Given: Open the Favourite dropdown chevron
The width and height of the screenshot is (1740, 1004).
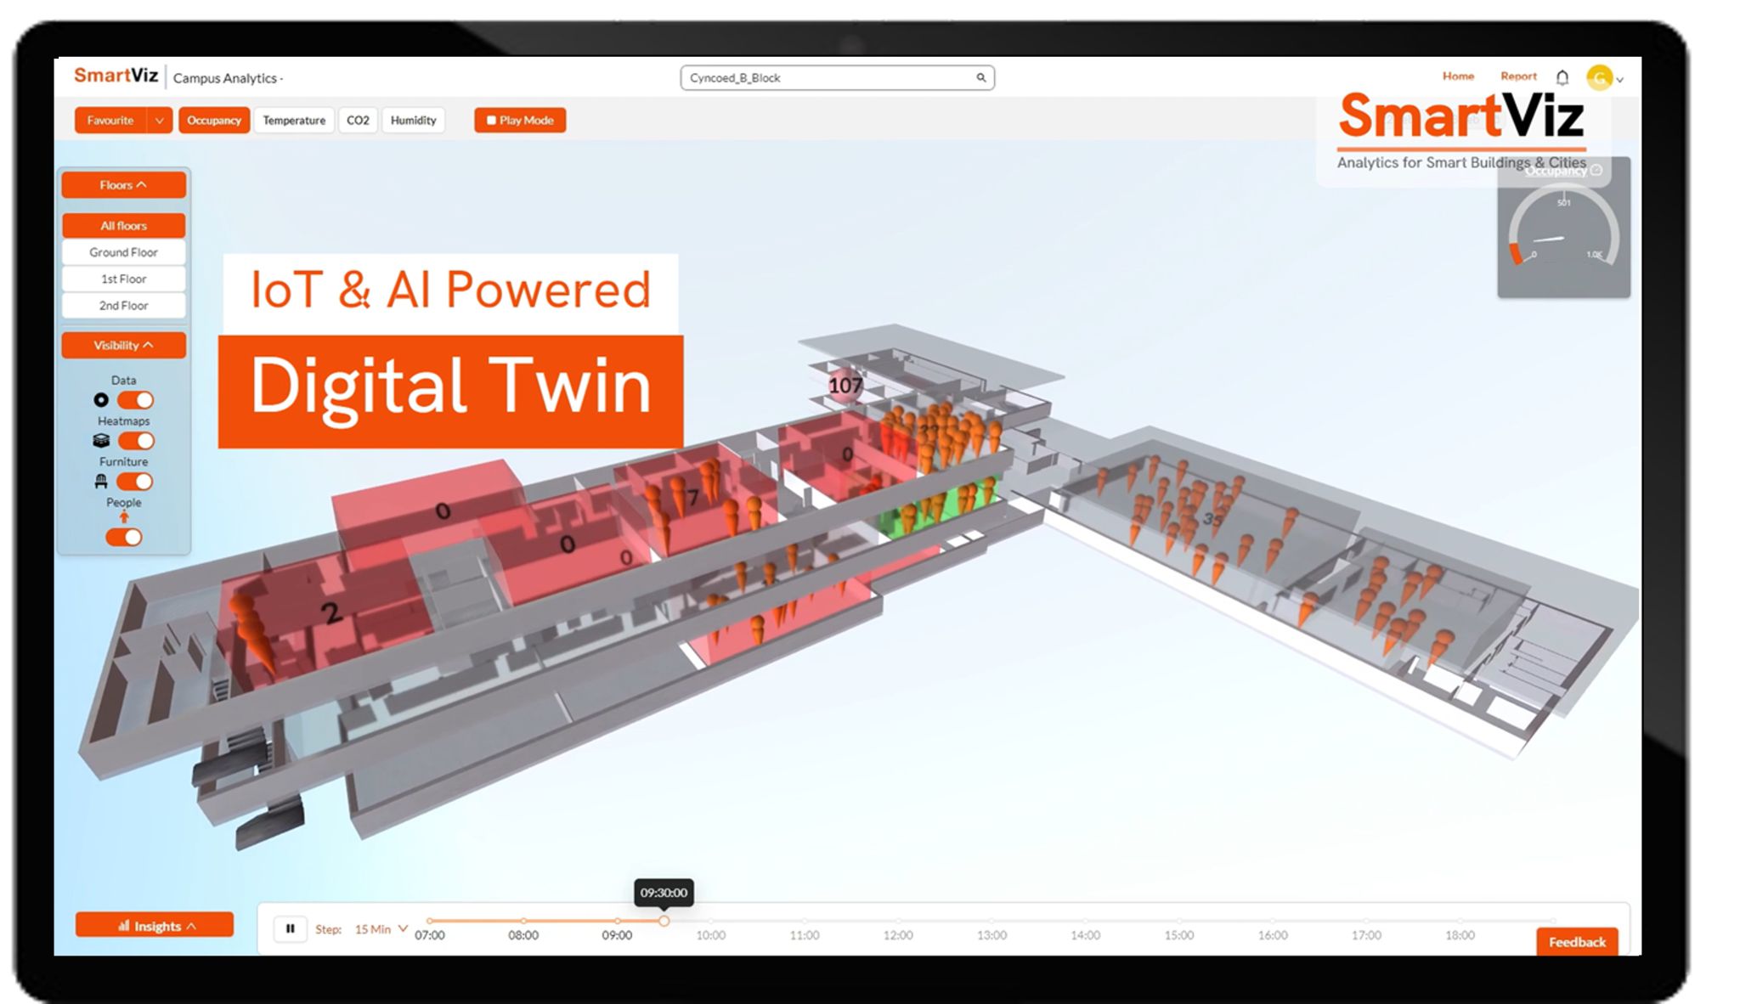Looking at the screenshot, I should point(159,120).
